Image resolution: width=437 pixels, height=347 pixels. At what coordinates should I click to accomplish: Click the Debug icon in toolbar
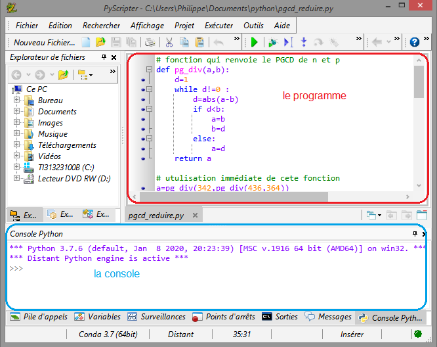272,43
